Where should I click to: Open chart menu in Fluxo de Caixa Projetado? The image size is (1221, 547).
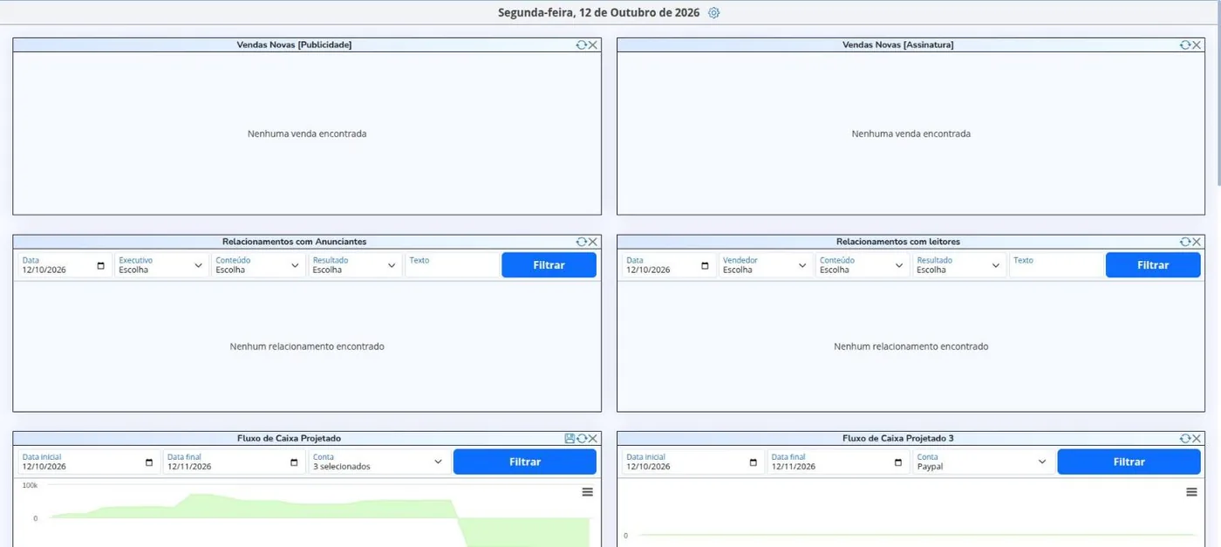(x=588, y=492)
